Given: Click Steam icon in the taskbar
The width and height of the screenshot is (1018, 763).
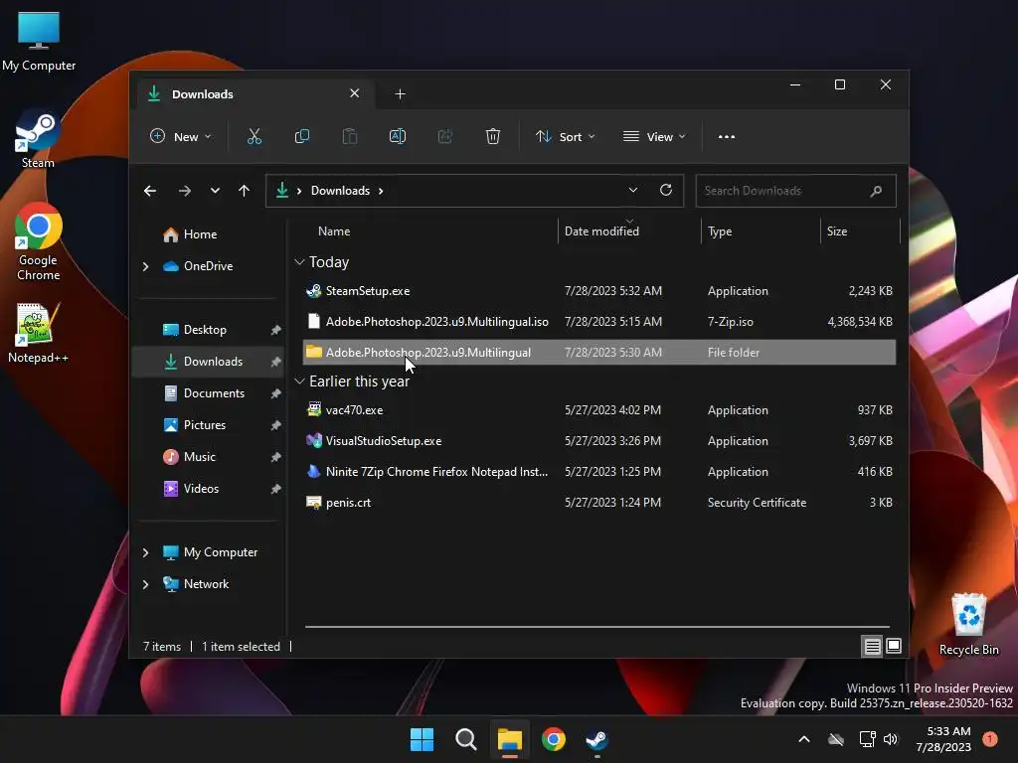Looking at the screenshot, I should [596, 739].
